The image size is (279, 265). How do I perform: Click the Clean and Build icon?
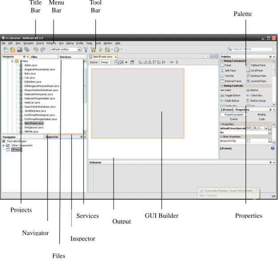(93, 50)
